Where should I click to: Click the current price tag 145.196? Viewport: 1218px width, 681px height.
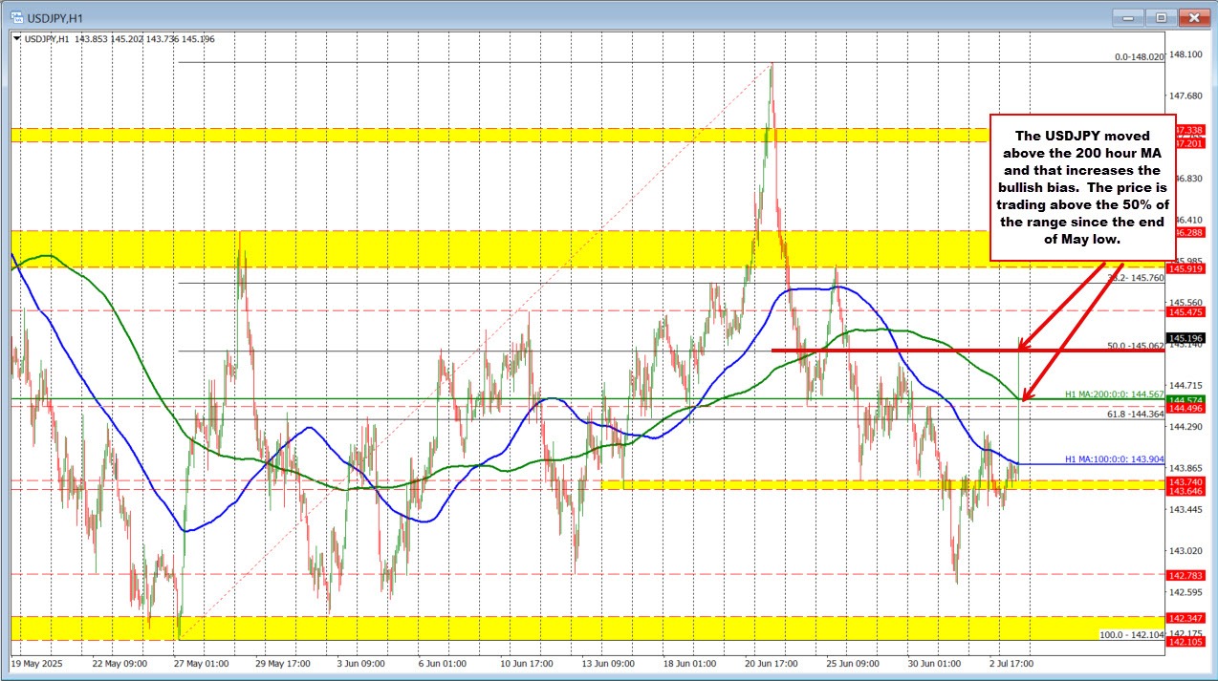(1185, 338)
